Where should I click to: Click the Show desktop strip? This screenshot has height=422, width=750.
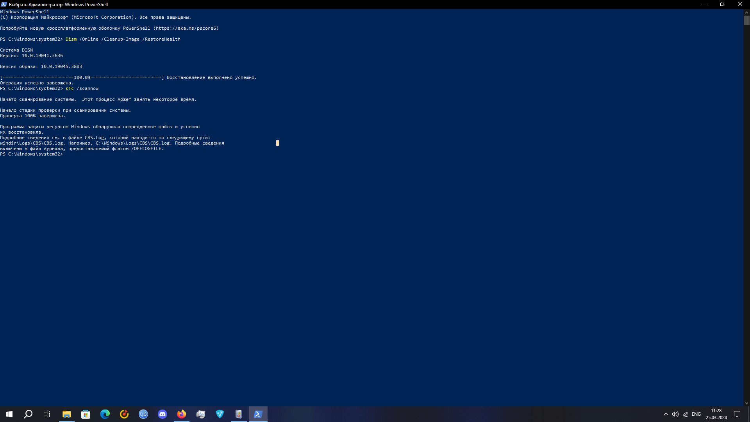748,414
